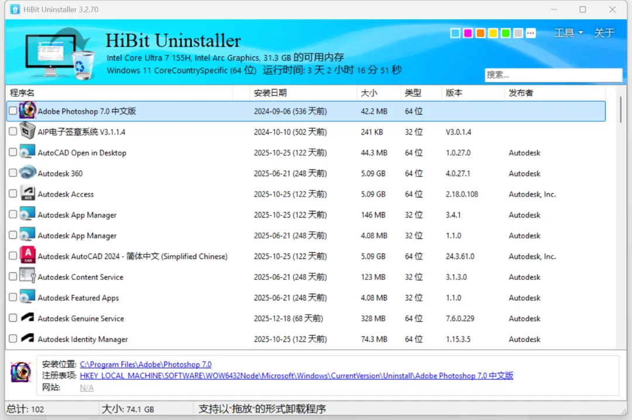Open more theme colors ellipsis button

coord(531,33)
